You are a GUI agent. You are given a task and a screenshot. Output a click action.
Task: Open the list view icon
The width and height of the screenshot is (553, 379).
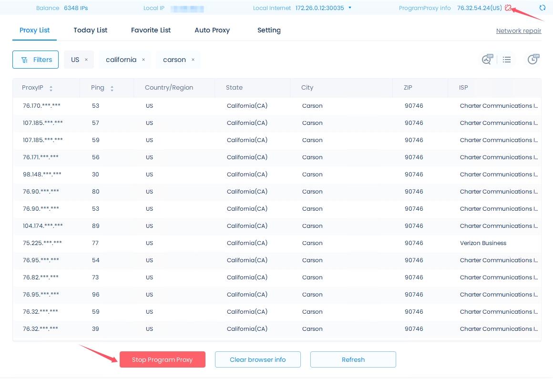point(507,60)
